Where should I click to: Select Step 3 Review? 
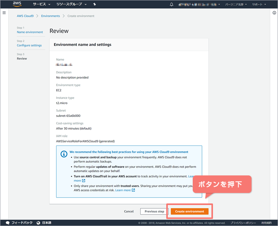click(x=22, y=58)
